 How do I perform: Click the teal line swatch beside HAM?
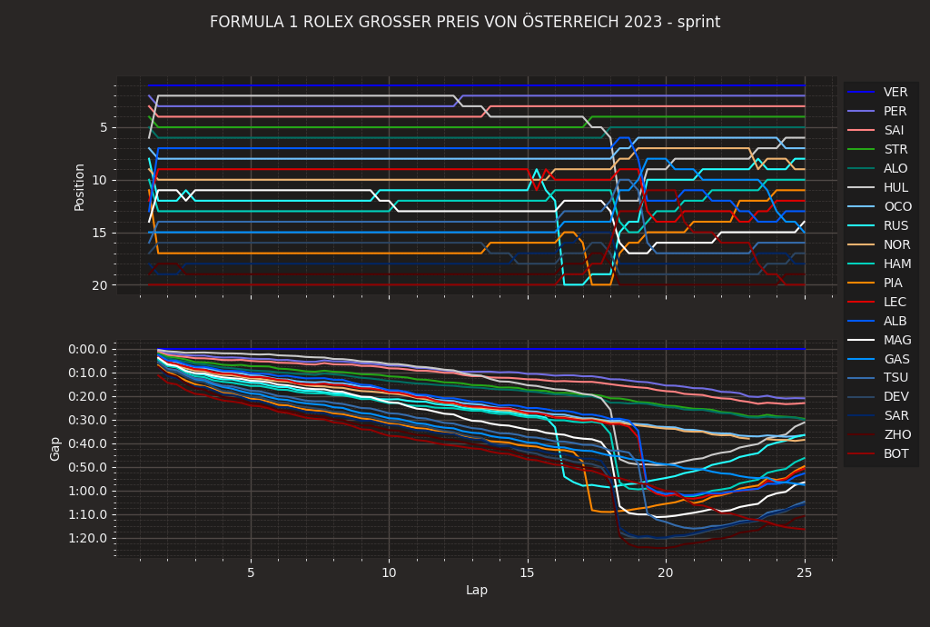click(861, 264)
